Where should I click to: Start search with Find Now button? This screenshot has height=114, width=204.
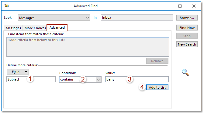pyautogui.click(x=187, y=28)
